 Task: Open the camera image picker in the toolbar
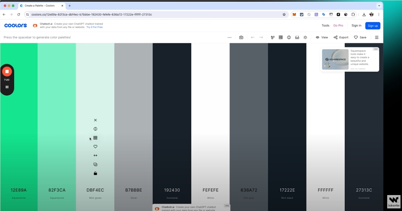(x=241, y=37)
